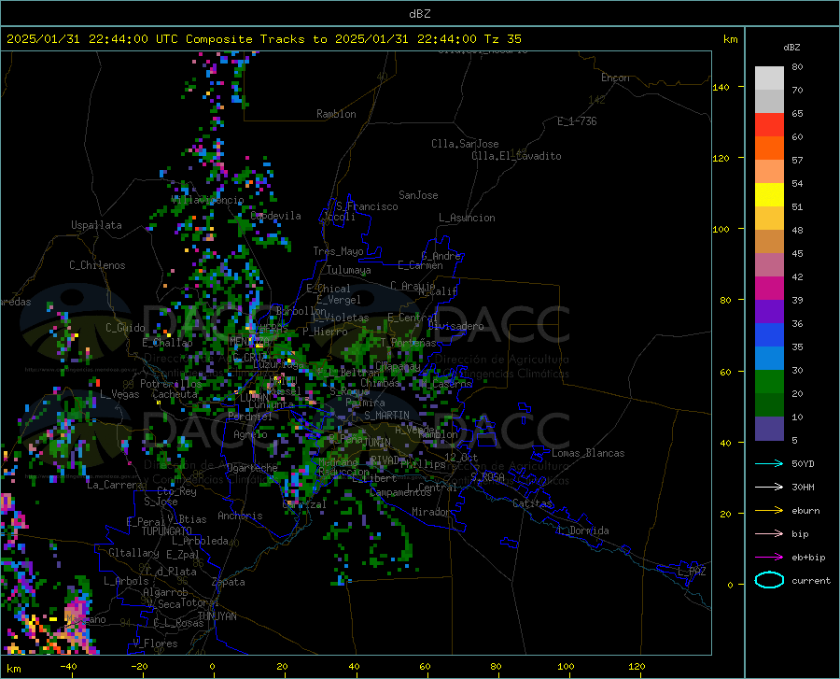Click the '100' tick on horizontal axis
The height and width of the screenshot is (679, 840).
click(x=566, y=666)
